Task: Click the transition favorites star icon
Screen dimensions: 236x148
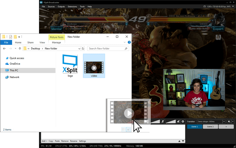Action: [x=229, y=122]
